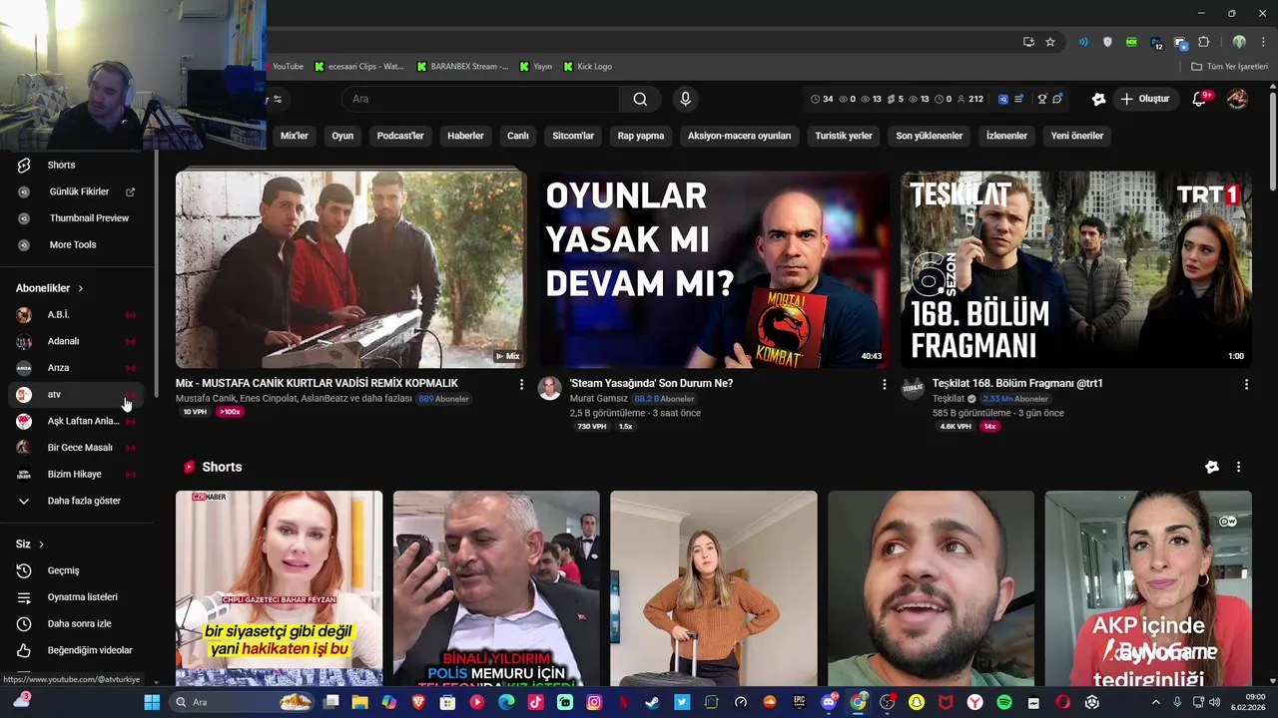Click the search magnifier button
This screenshot has height=718, width=1278.
point(640,99)
